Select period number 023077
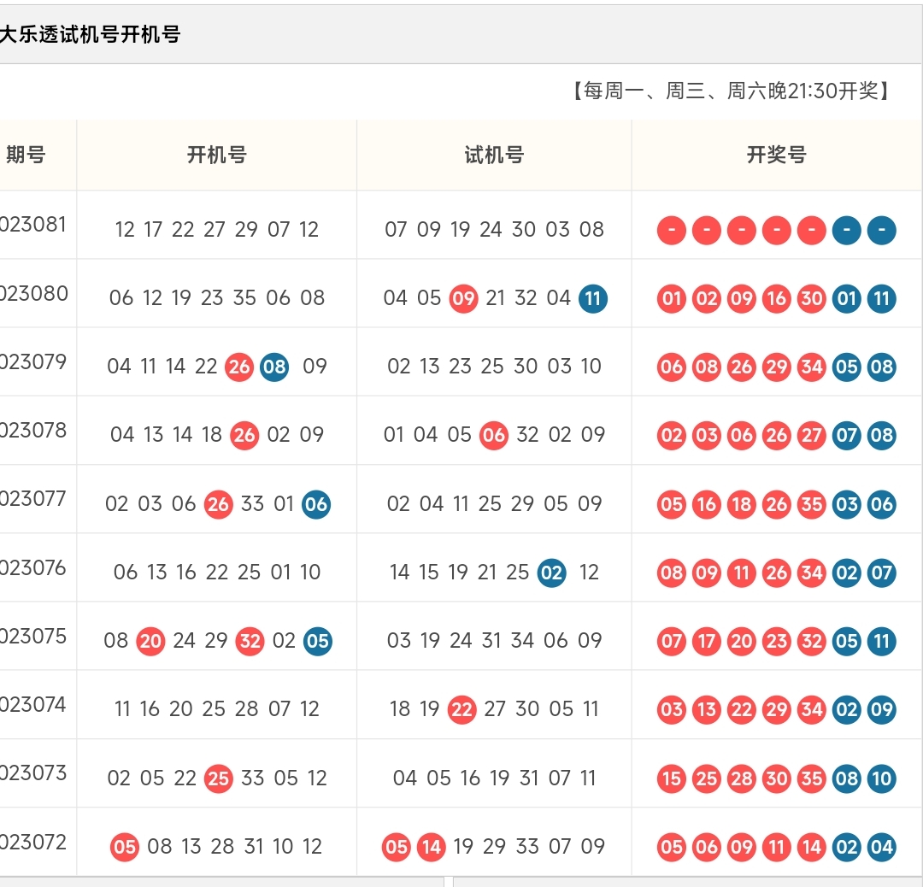The width and height of the screenshot is (923, 887). pyautogui.click(x=33, y=499)
